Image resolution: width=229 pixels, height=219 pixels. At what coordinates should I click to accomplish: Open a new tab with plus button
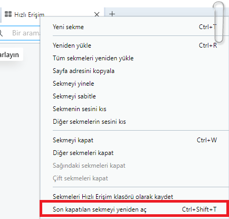112,14
